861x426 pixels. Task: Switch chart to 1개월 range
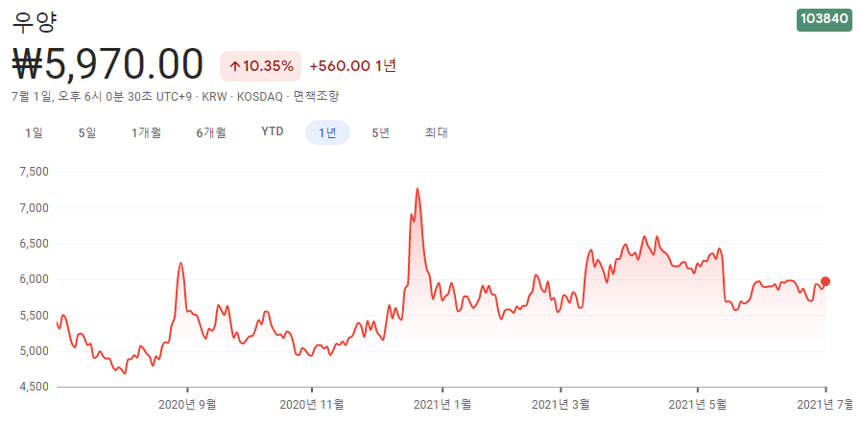pyautogui.click(x=146, y=132)
